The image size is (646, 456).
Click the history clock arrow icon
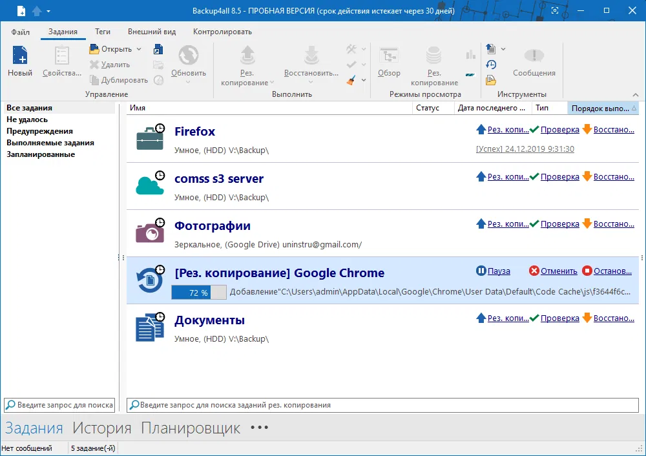pyautogui.click(x=491, y=65)
